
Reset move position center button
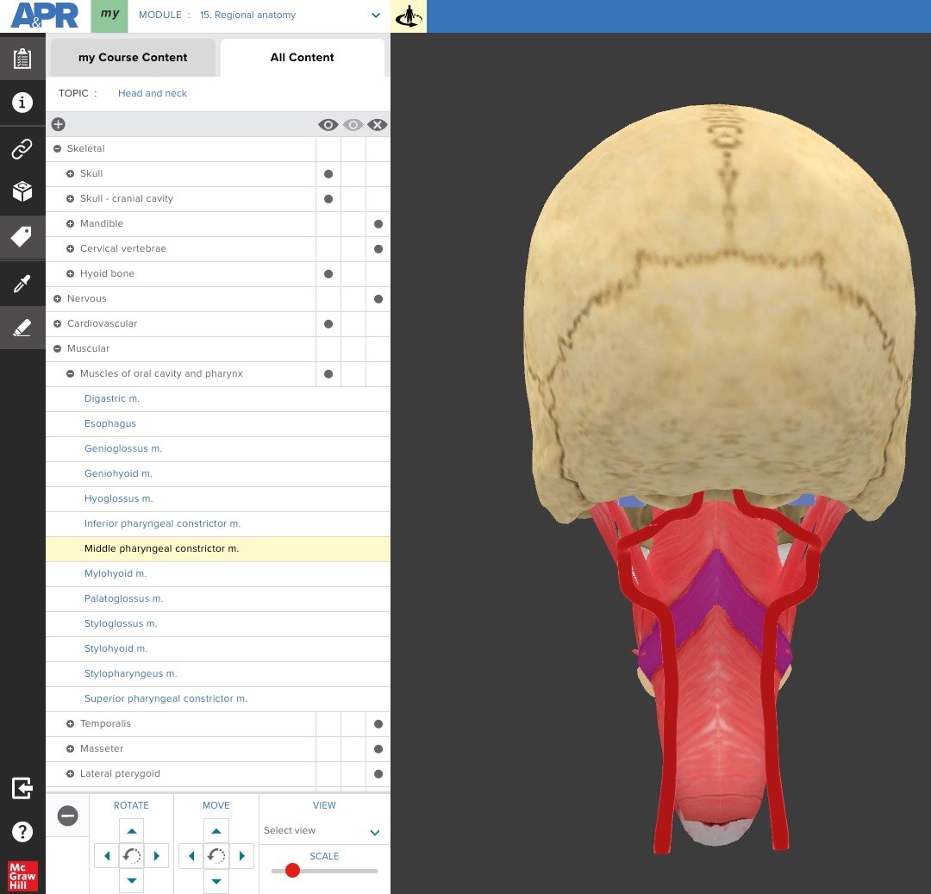[216, 856]
